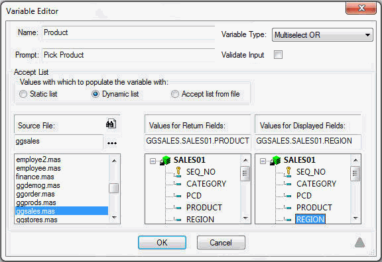
Task: Click the SEQ_NO key icon in Displayed Fields tree
Action: (x=288, y=172)
